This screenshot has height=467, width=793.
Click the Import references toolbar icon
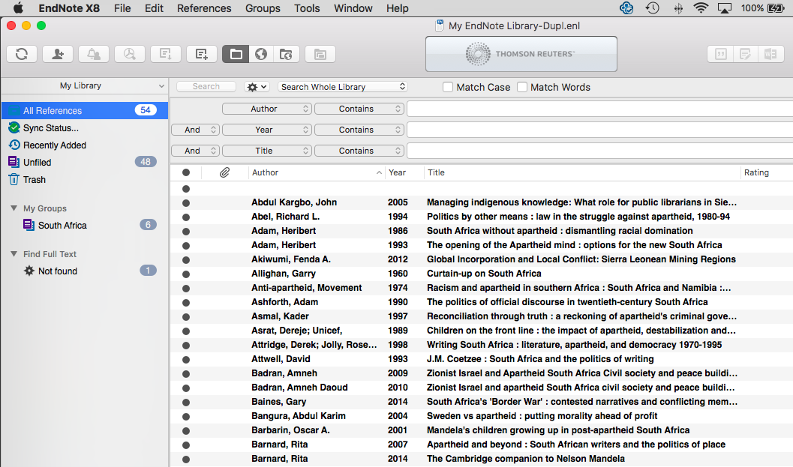point(165,54)
